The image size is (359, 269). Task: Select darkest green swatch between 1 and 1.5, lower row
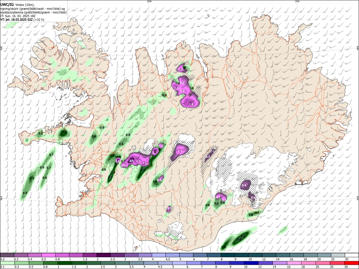pos(65,263)
